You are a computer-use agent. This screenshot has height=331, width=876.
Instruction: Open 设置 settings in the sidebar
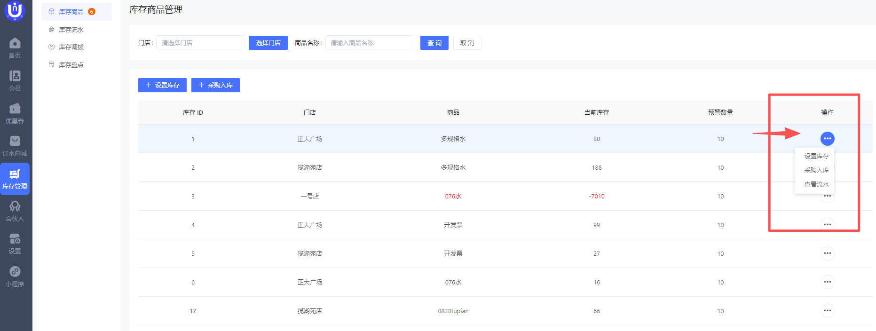click(x=15, y=244)
